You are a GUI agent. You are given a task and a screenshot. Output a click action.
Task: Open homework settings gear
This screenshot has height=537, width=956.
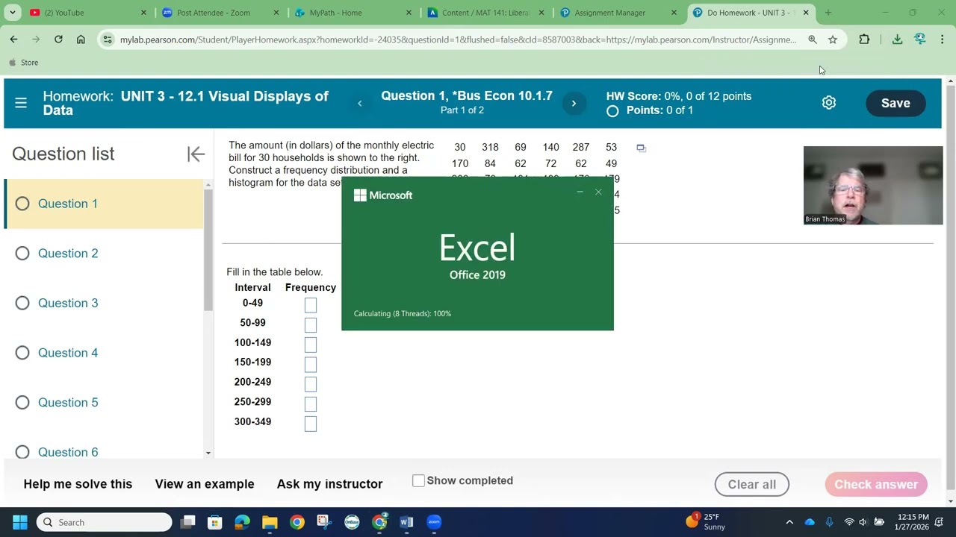[829, 103]
